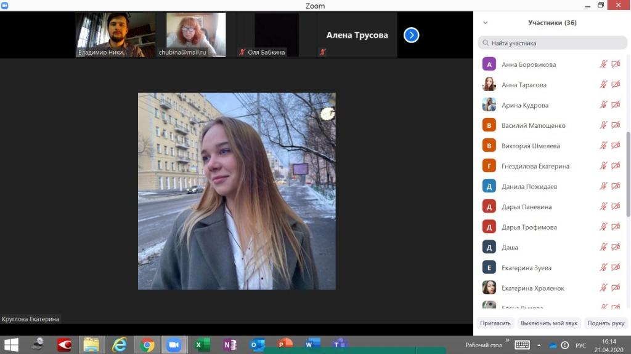
Task: Click the Участники (36) panel title
Action: [552, 23]
